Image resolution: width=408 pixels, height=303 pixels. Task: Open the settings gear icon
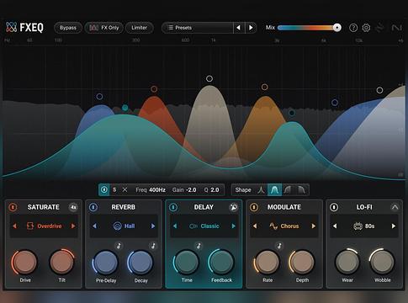tap(366, 28)
